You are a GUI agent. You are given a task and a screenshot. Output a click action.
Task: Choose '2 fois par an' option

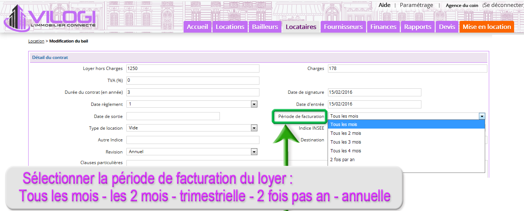(342, 160)
